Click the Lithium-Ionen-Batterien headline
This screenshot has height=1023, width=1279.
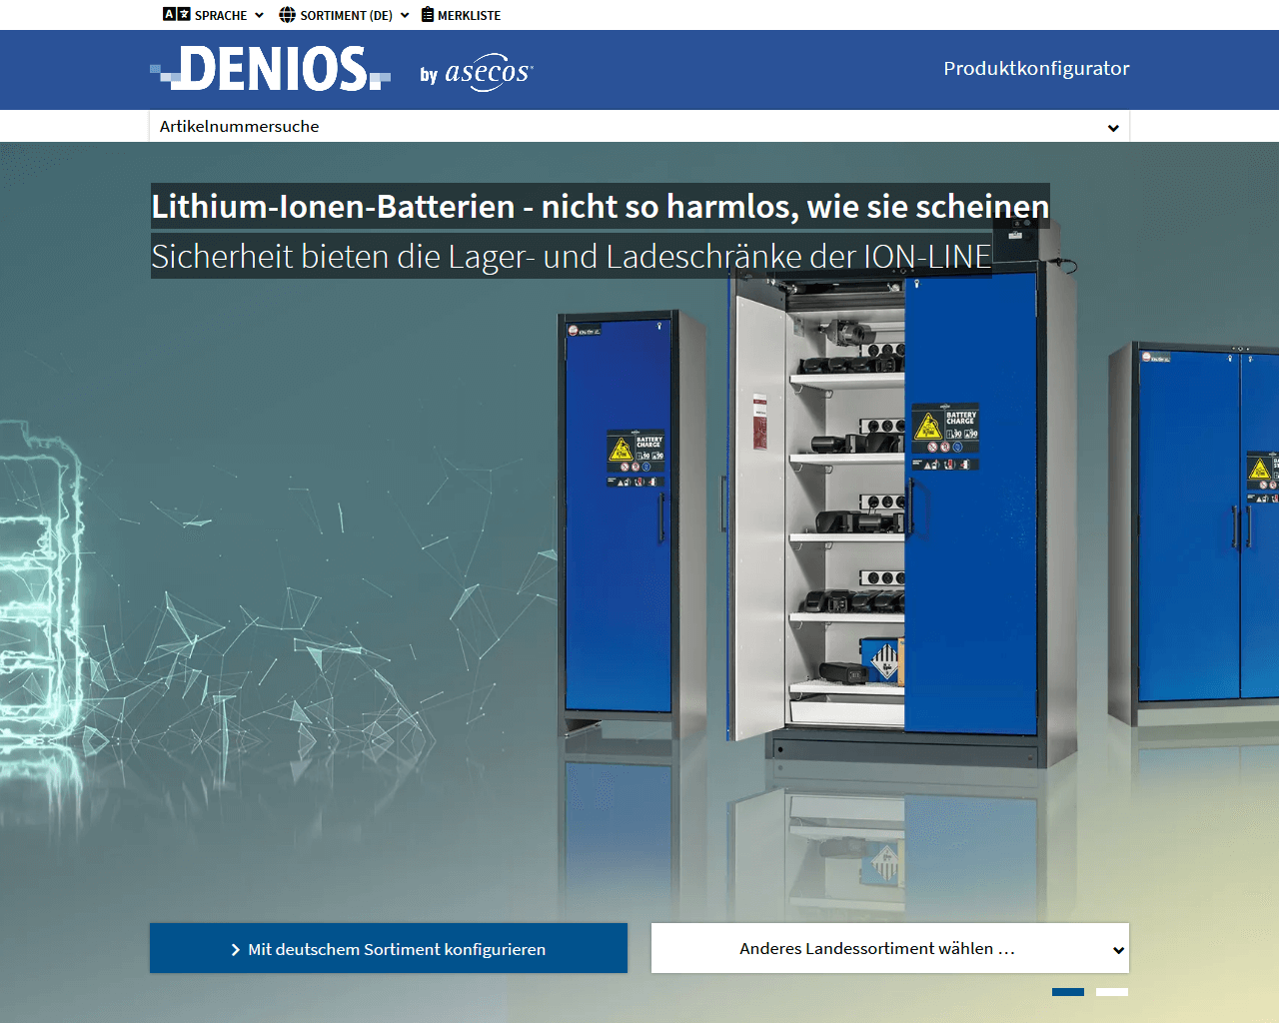[600, 207]
